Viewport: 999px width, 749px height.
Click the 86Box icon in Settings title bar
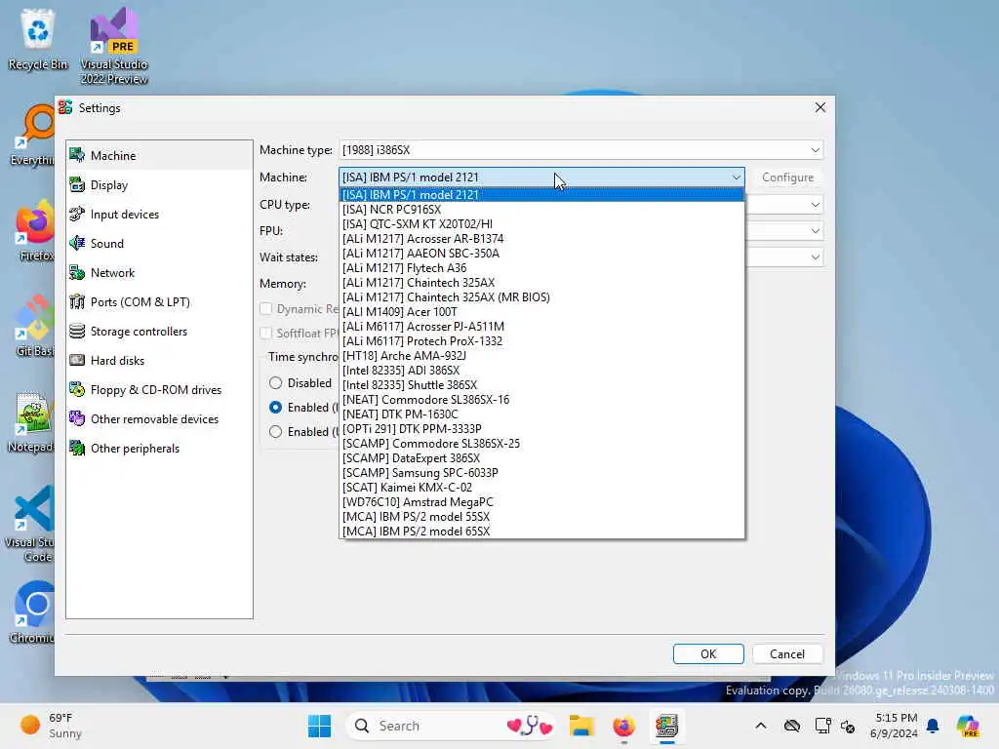65,107
